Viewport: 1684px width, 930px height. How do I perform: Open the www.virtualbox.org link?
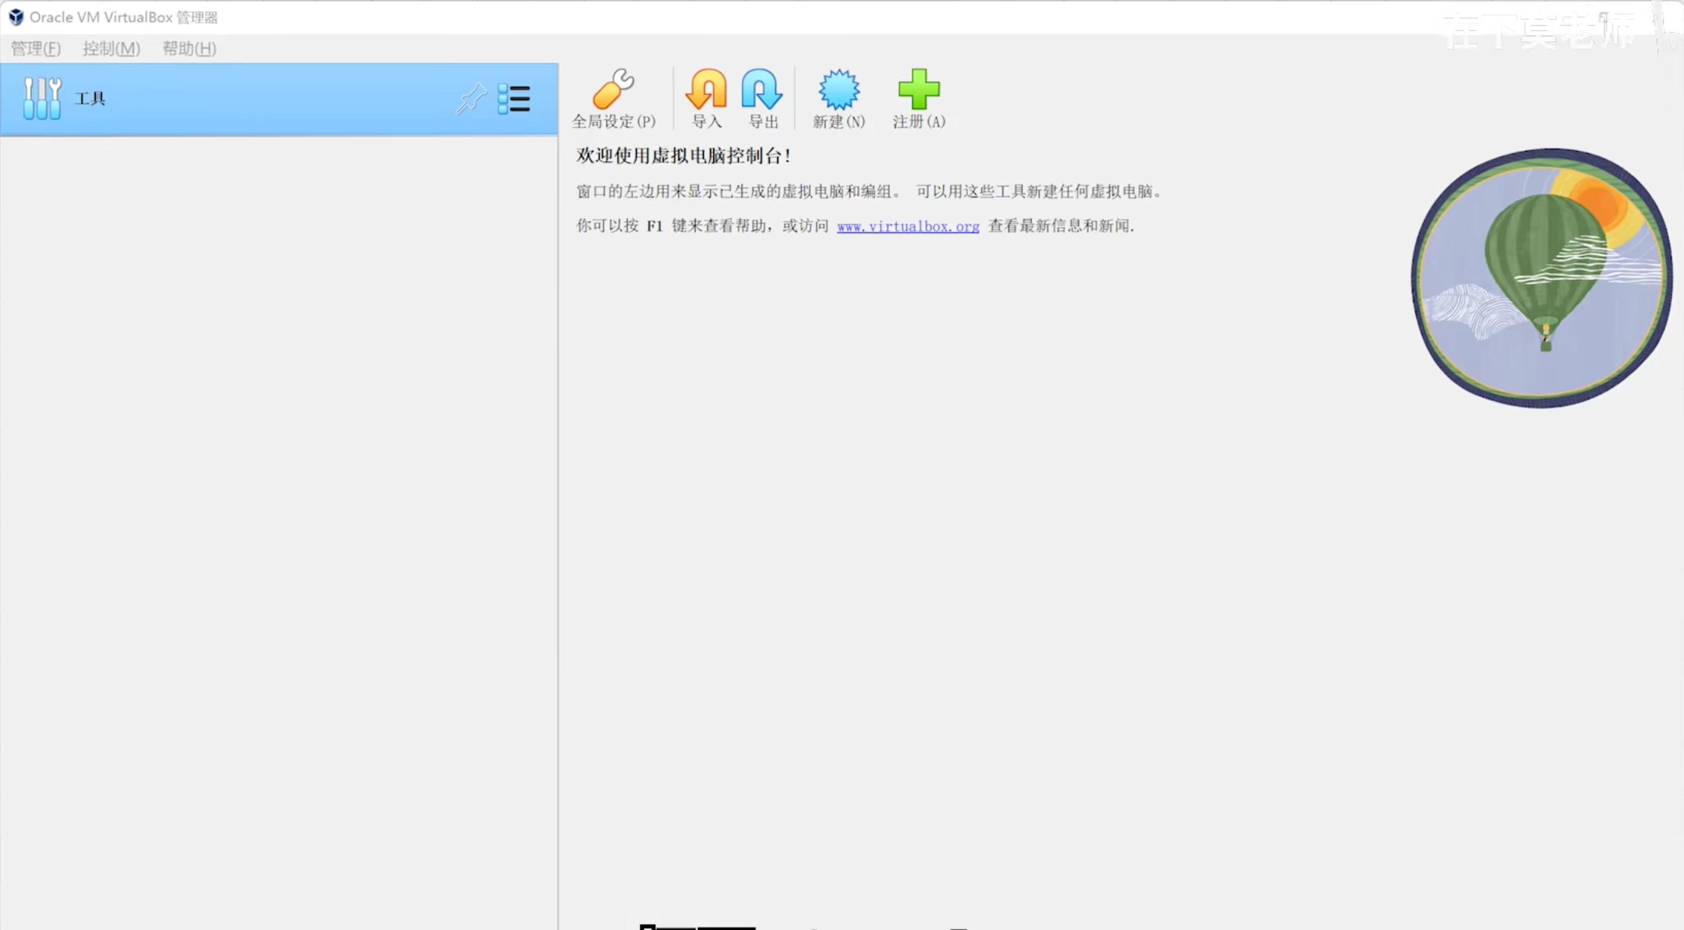(x=908, y=226)
